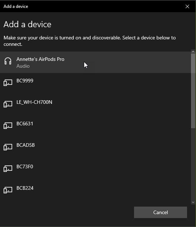This screenshot has width=196, height=227.
Task: Click the device icon beside LE_WH-CH700N
Action: click(x=8, y=104)
